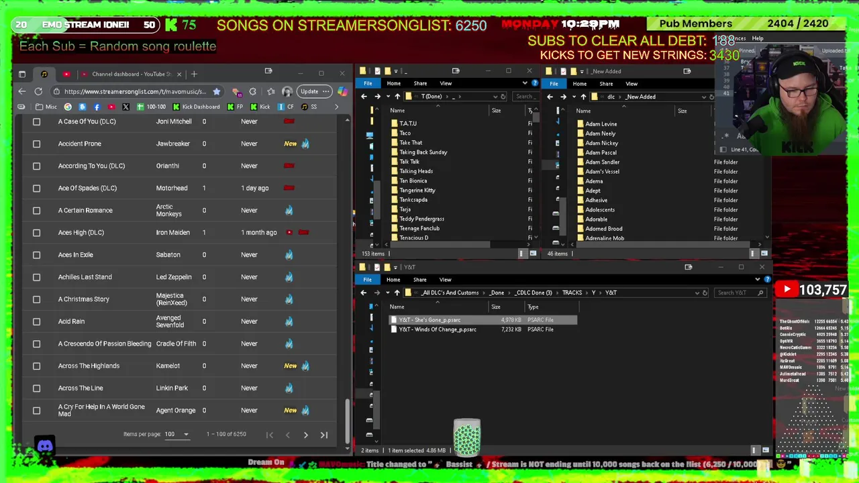The image size is (859, 483).
Task: Open X bookmark icon
Action: 125,107
